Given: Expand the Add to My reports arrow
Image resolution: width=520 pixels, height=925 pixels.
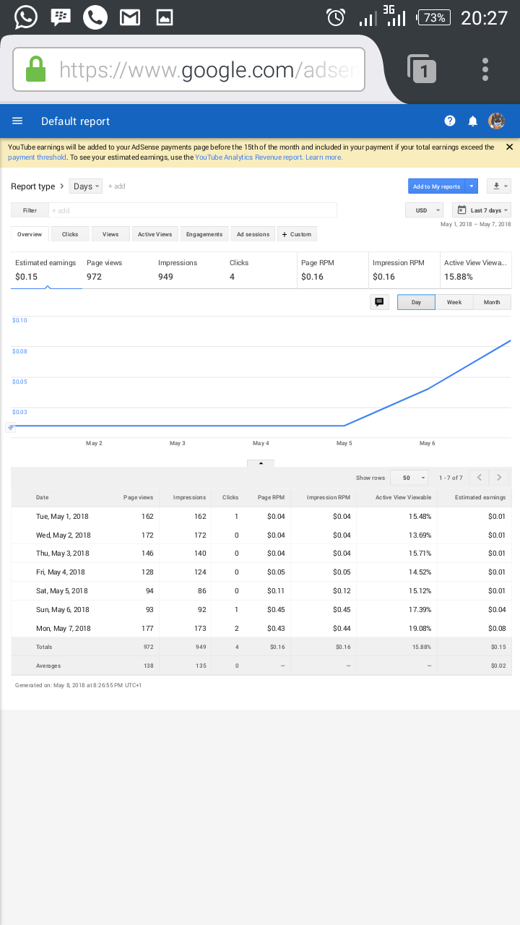Looking at the screenshot, I should click(x=472, y=186).
